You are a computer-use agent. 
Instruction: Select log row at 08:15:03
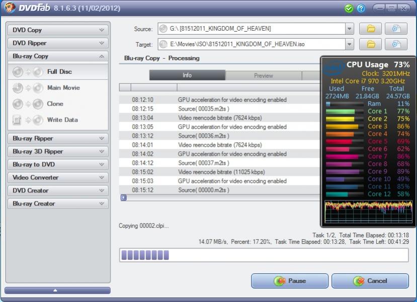(220, 181)
